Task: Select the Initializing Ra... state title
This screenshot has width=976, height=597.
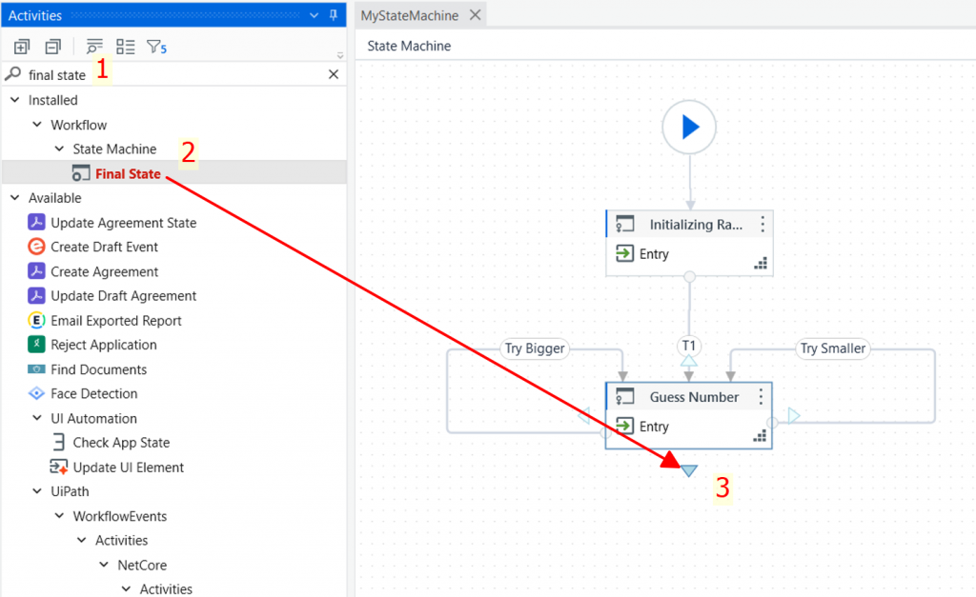Action: tap(696, 225)
